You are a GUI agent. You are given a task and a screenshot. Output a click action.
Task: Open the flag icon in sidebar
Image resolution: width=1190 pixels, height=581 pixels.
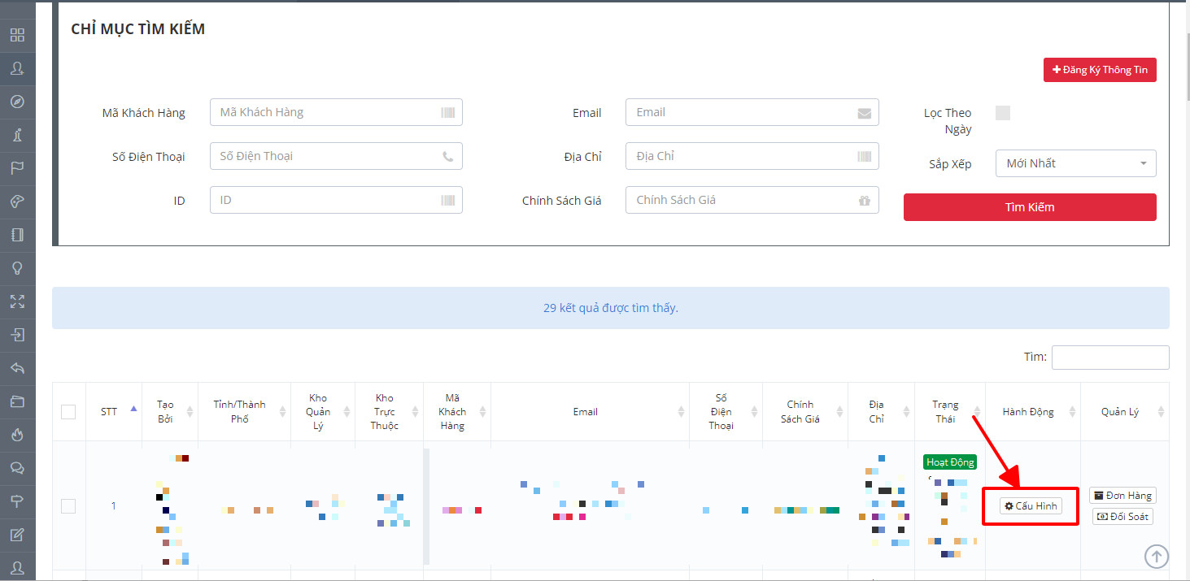(x=17, y=168)
